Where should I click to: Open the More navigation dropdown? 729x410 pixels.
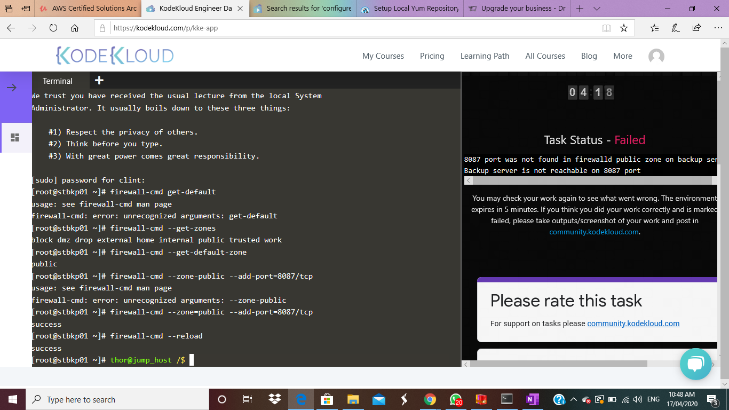pos(622,56)
